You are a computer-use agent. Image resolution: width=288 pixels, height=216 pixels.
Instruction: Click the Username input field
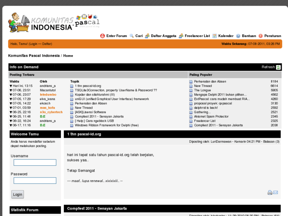(35, 162)
